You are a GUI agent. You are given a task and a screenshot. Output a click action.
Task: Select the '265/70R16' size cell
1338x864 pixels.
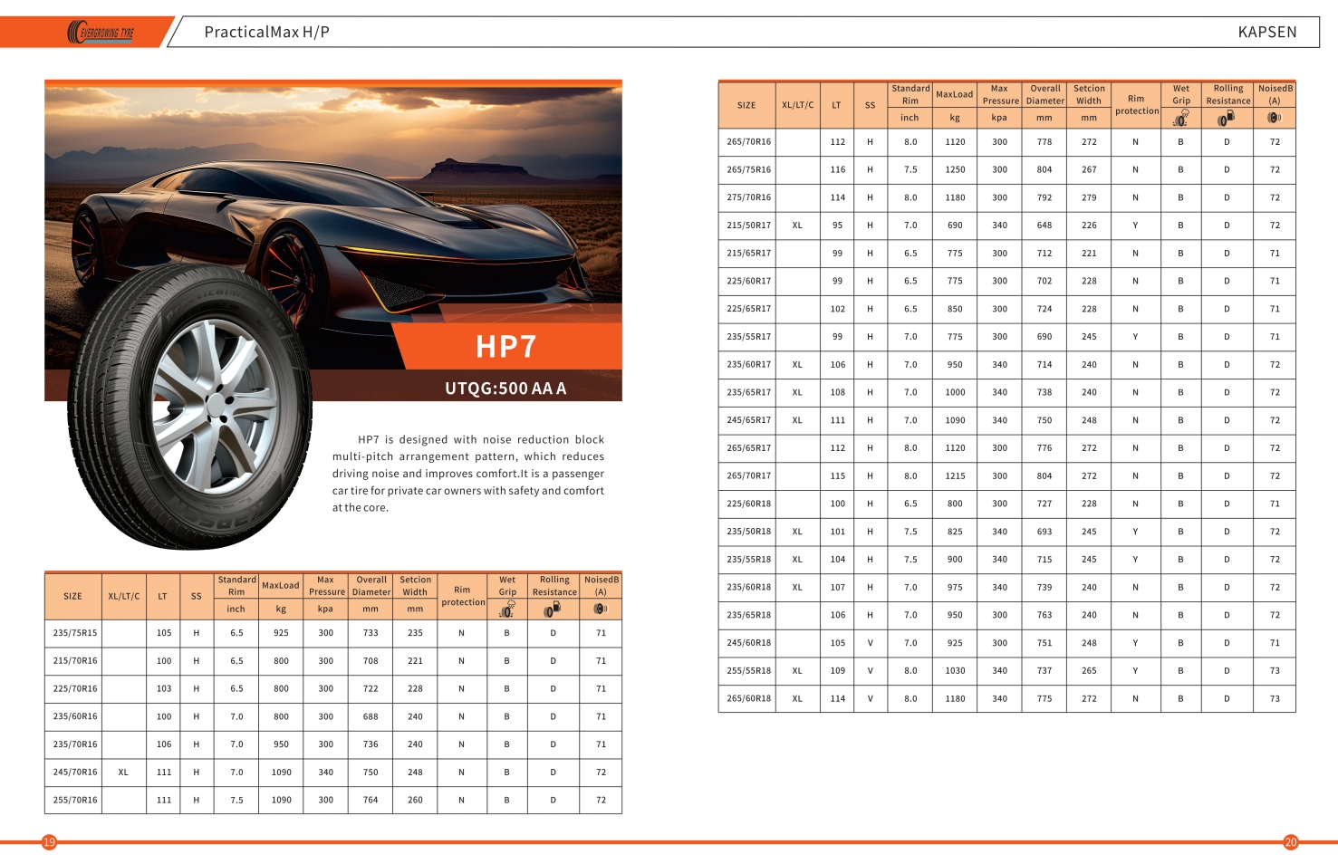(x=749, y=142)
